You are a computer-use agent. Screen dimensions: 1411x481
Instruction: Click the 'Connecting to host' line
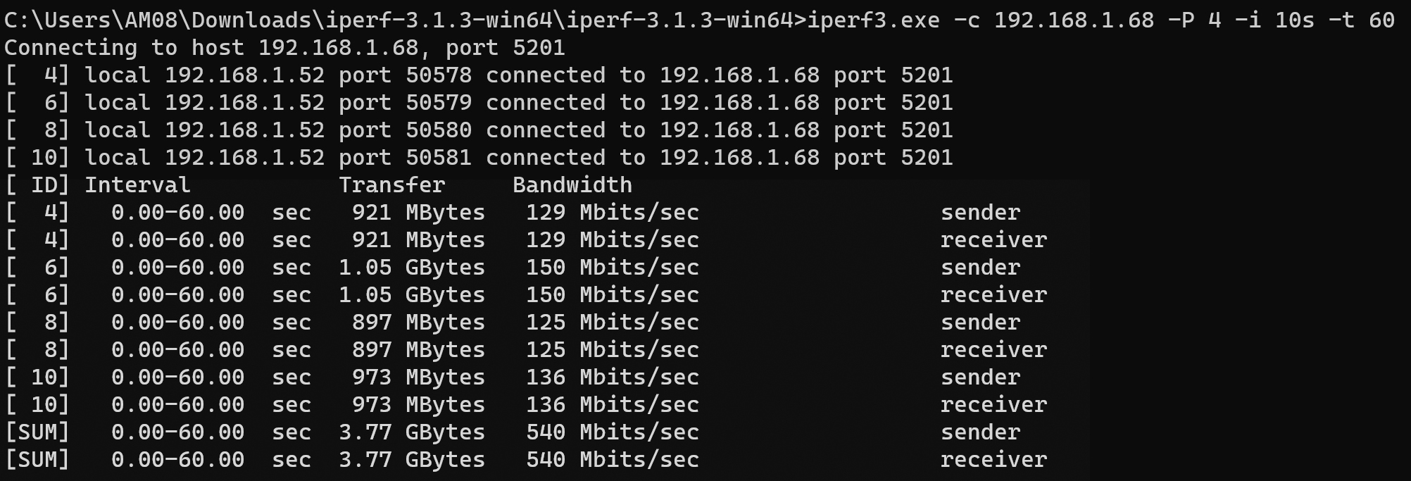point(284,48)
